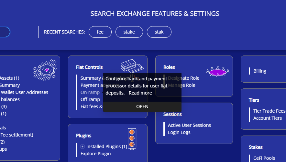This screenshot has height=162, width=286.
Task: Click the Fiat Controls heading
Action: pyautogui.click(x=89, y=67)
